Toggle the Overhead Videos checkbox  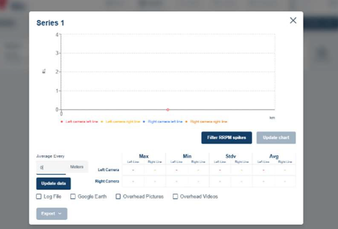tap(175, 196)
